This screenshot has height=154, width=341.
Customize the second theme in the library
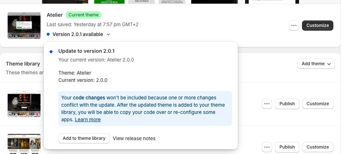[x=318, y=147]
